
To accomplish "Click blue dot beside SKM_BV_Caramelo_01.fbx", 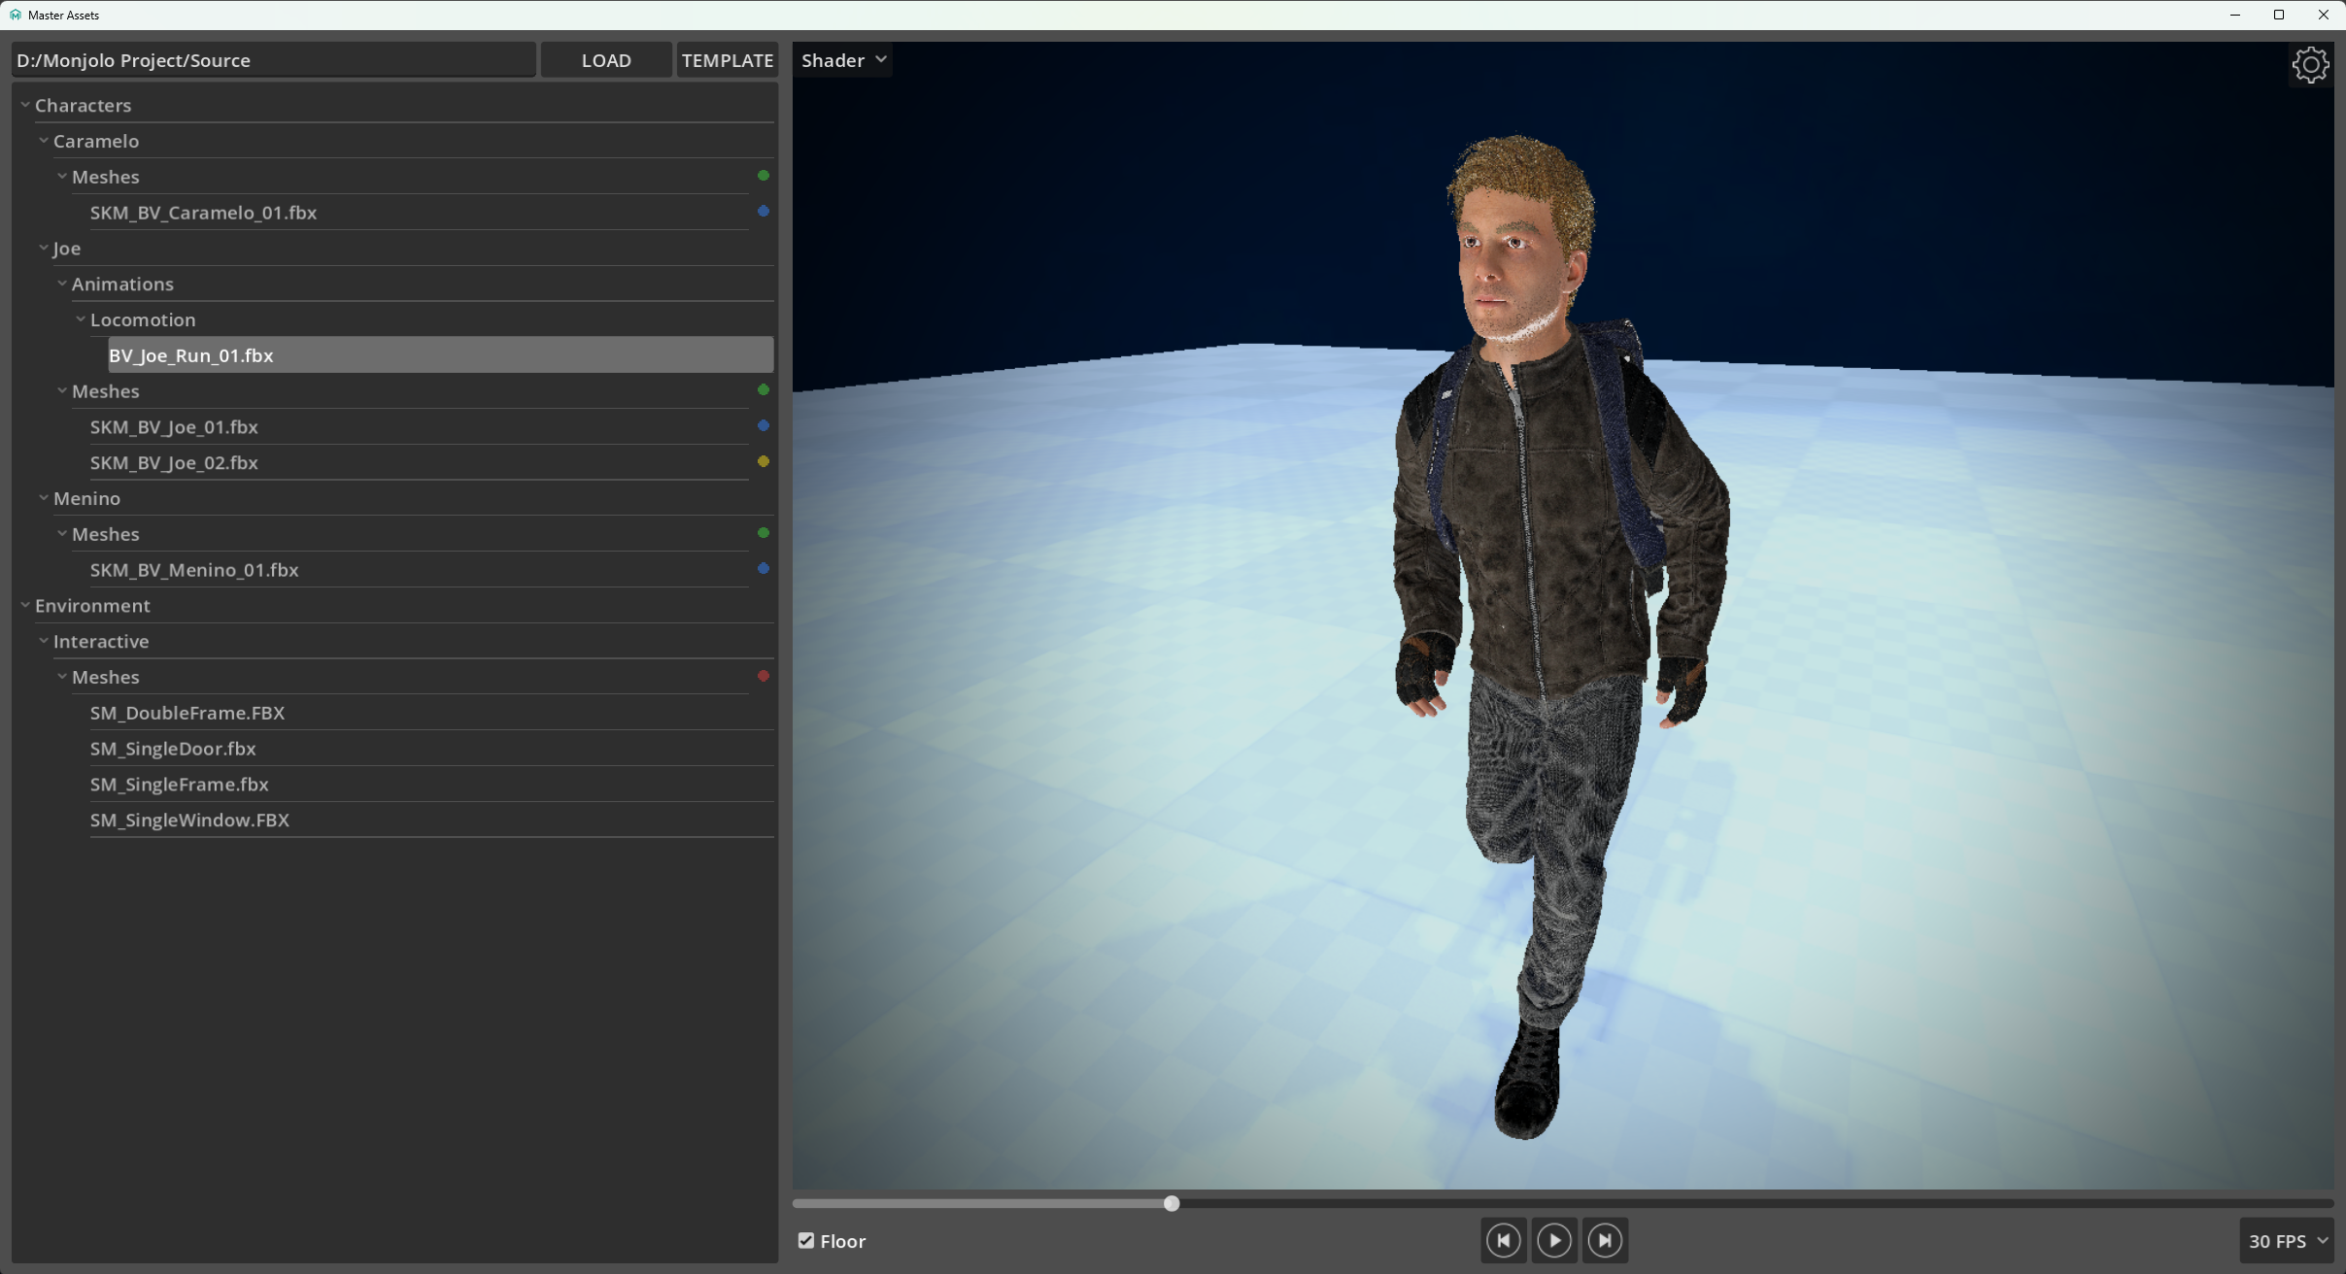I will coord(764,211).
